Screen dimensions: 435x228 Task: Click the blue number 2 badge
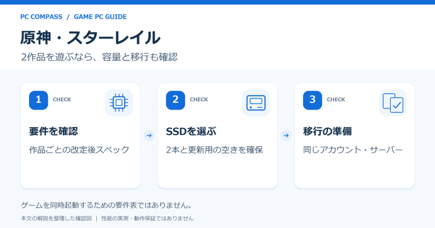click(175, 100)
